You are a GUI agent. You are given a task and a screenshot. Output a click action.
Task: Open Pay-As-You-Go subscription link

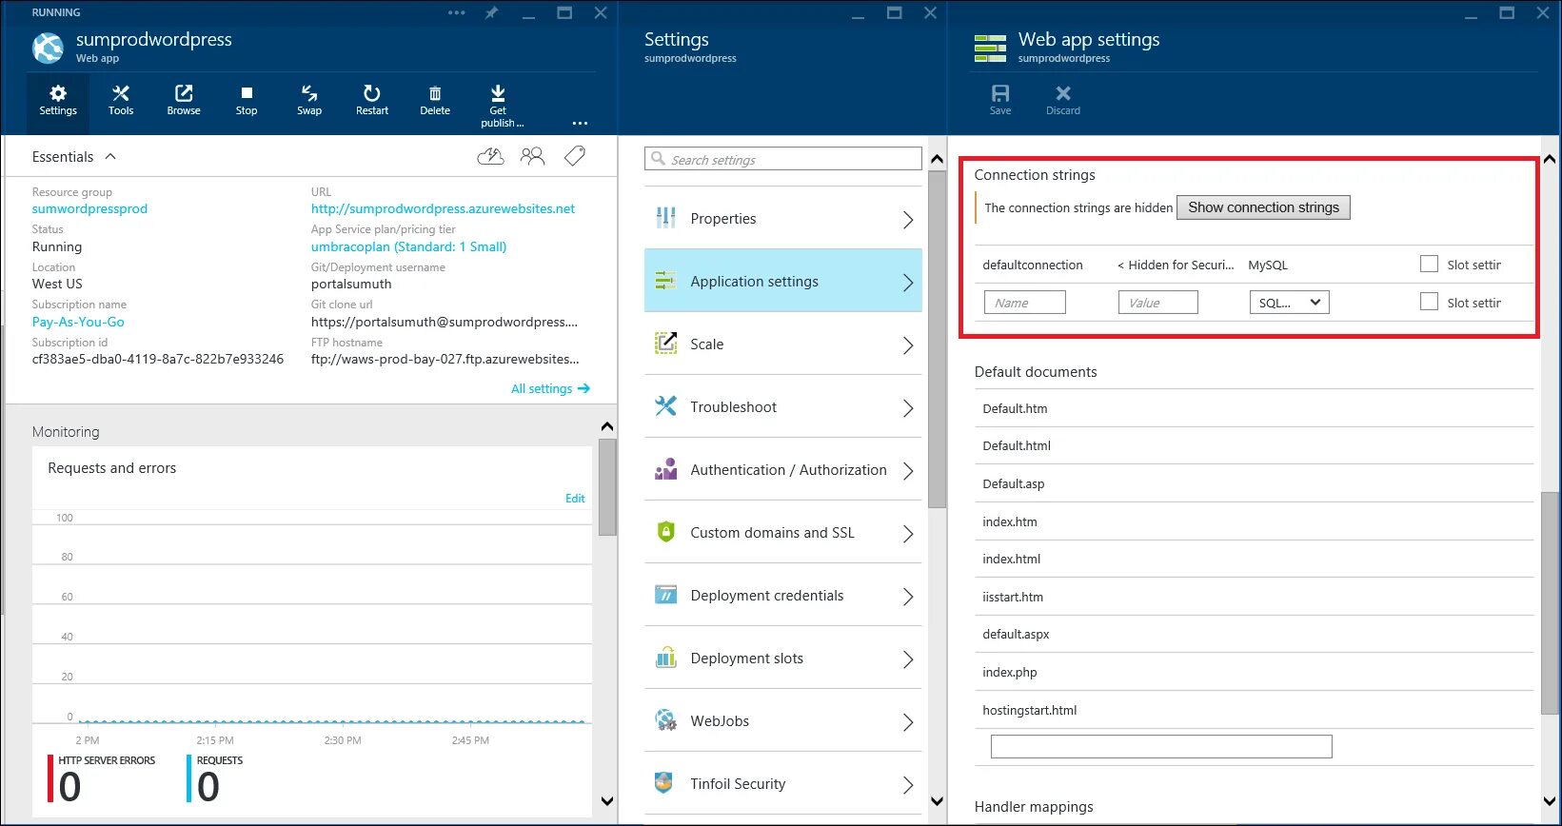[x=78, y=322]
